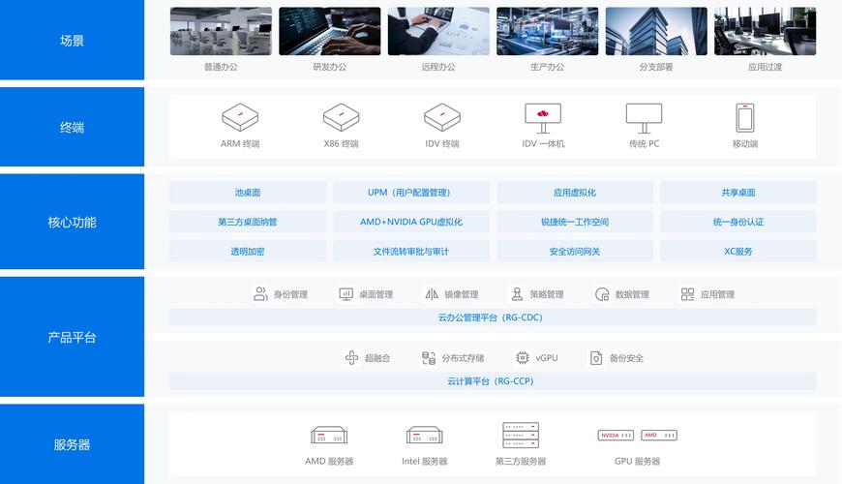
Task: Click the Intel 服务器 icon
Action: coord(424,436)
